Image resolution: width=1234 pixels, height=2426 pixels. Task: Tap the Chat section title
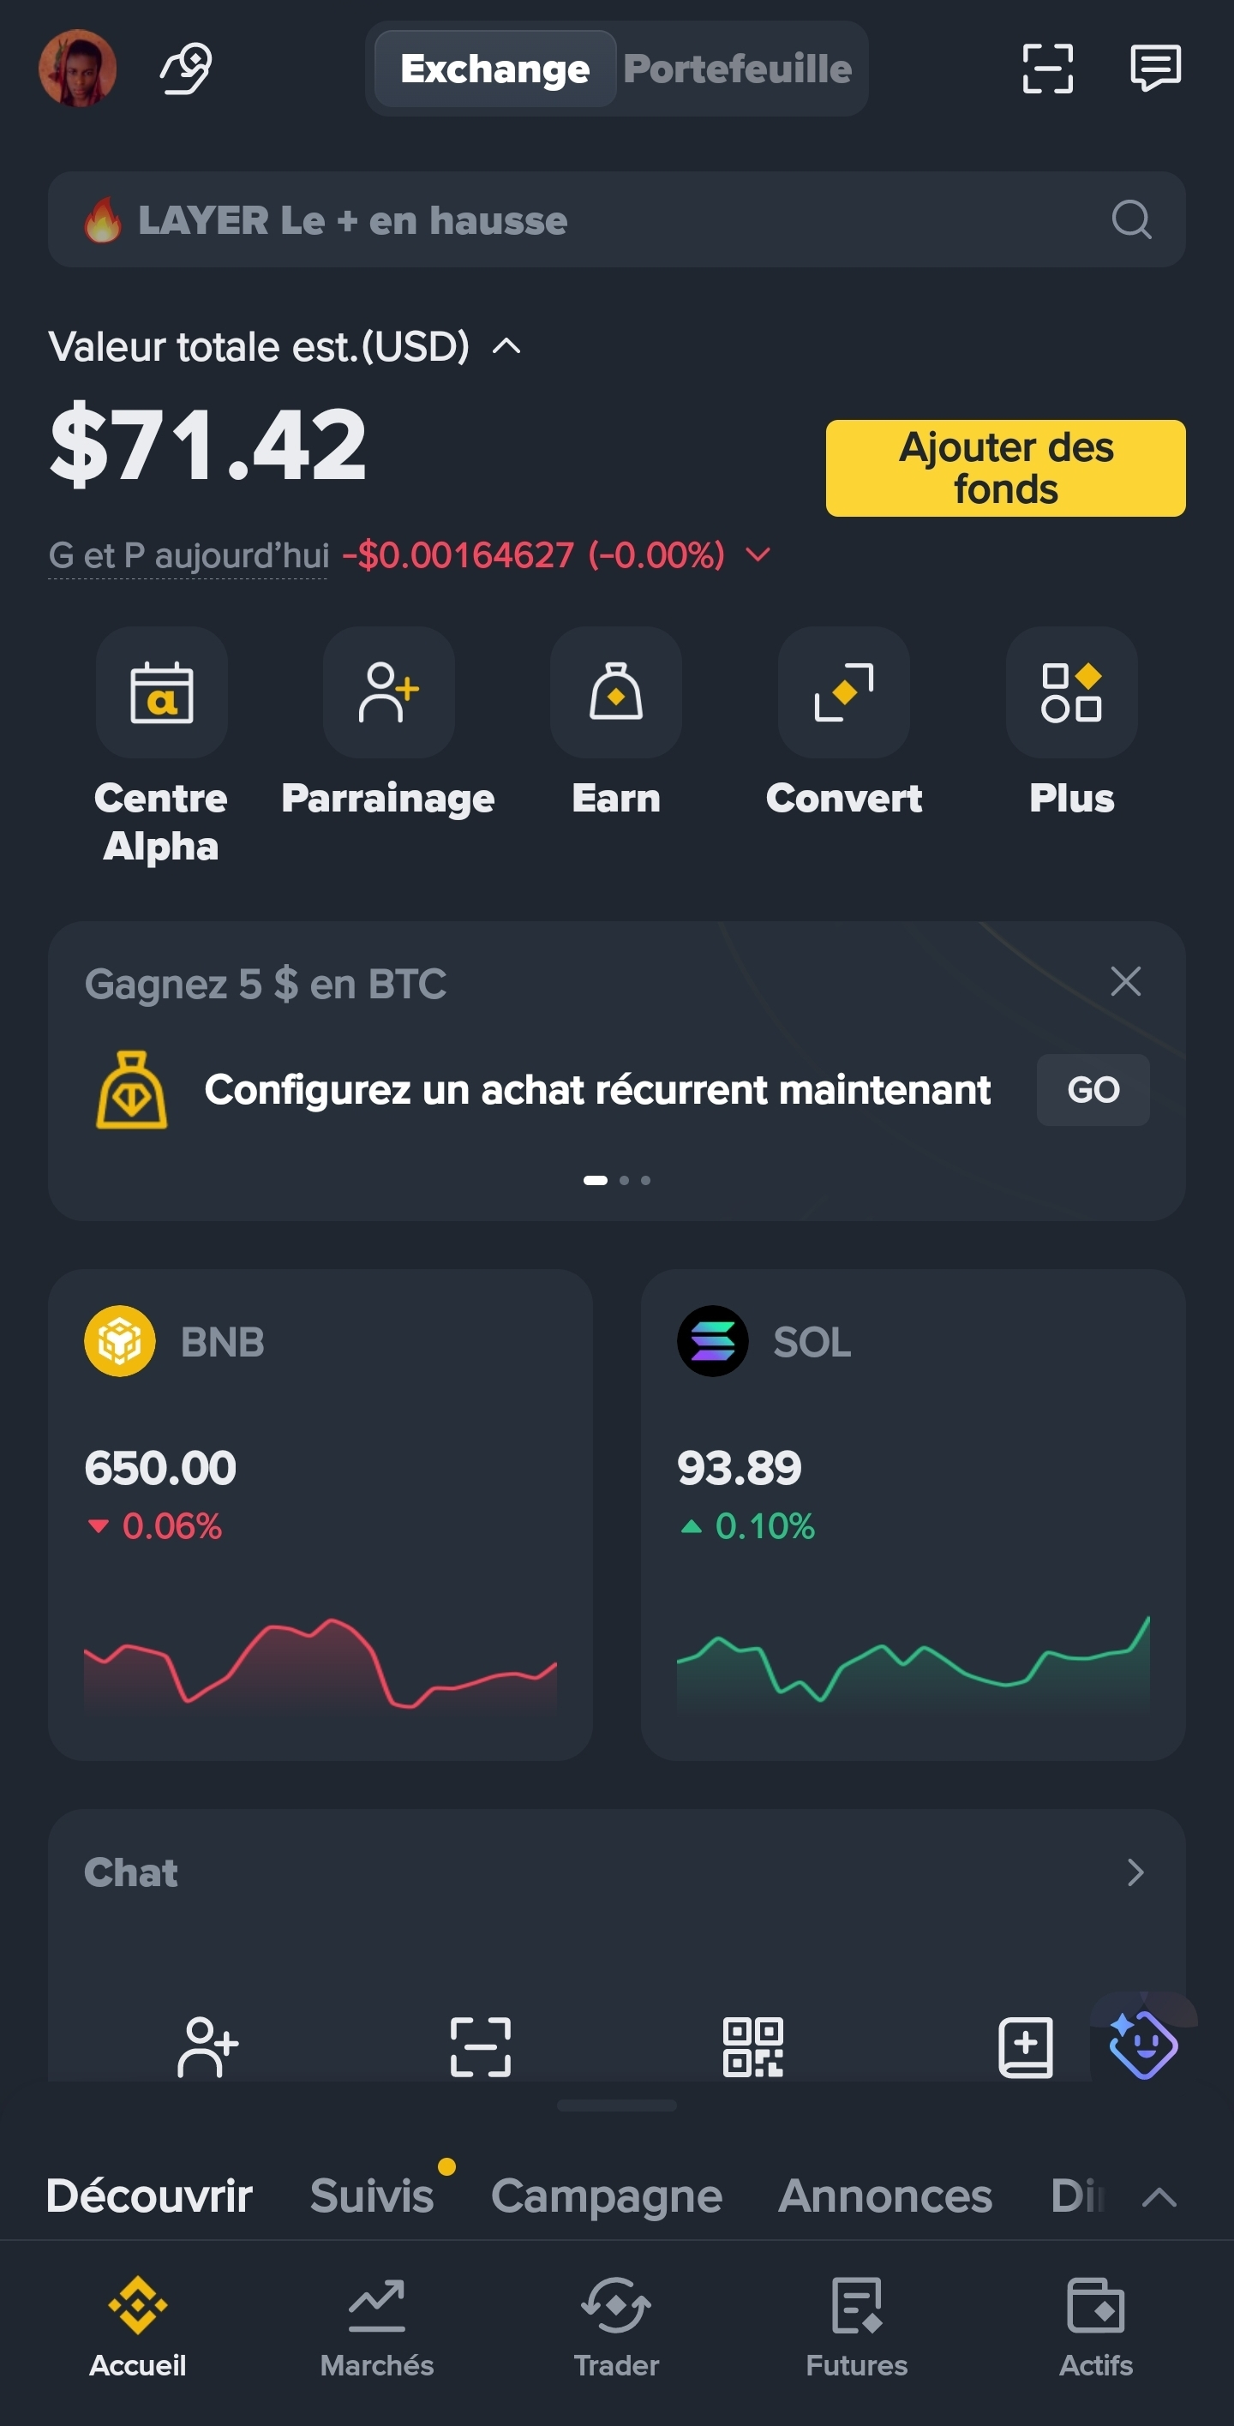[131, 1872]
